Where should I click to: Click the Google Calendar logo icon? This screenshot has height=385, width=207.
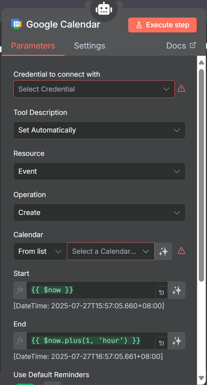pos(16,24)
